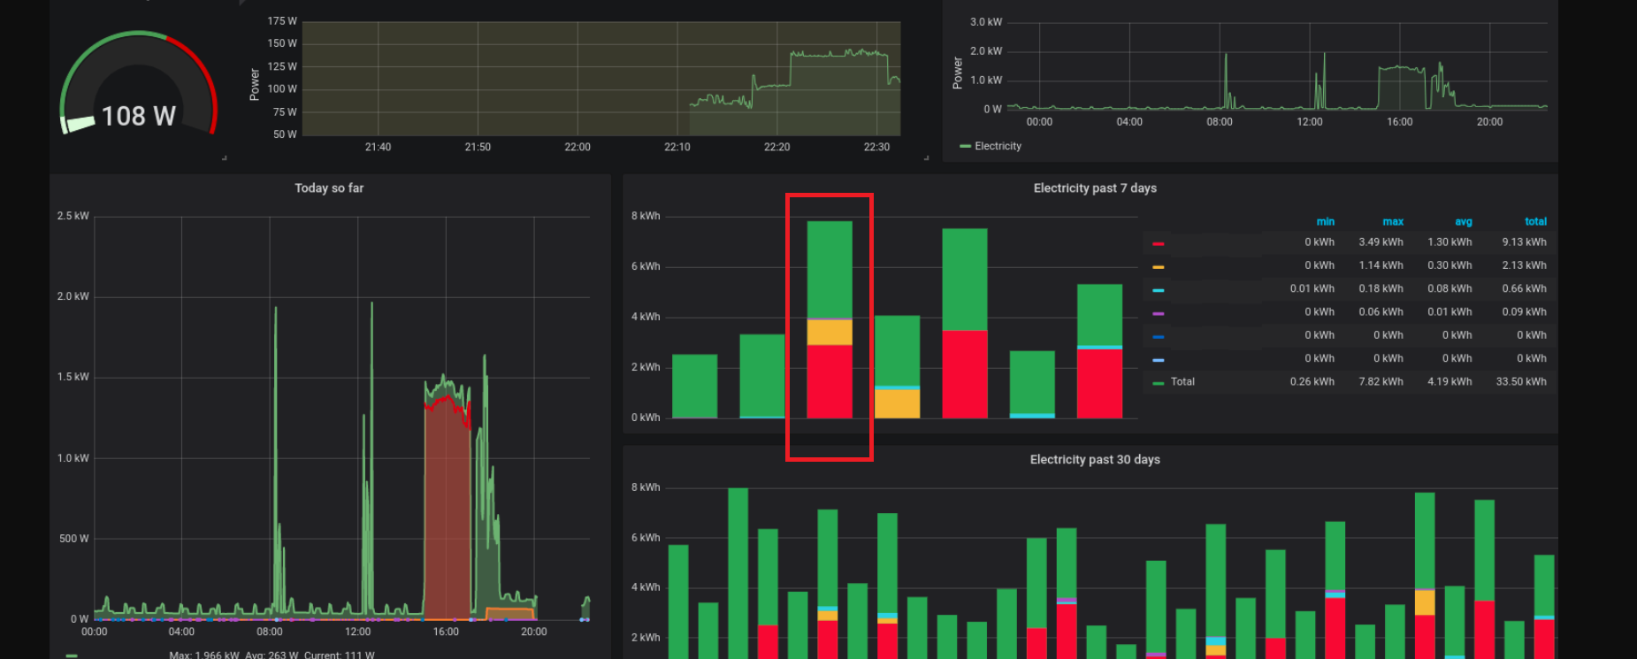Click the 0.26 kWh min value
The height and width of the screenshot is (659, 1637).
1312,382
